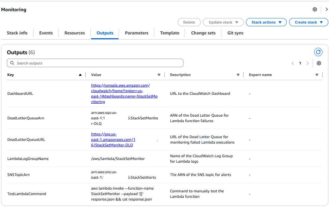
Task: Open the Template tab
Action: [169, 33]
